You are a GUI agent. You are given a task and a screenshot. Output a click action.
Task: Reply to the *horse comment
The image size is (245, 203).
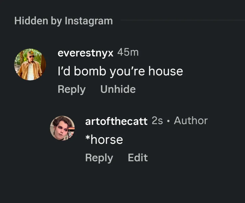click(99, 158)
